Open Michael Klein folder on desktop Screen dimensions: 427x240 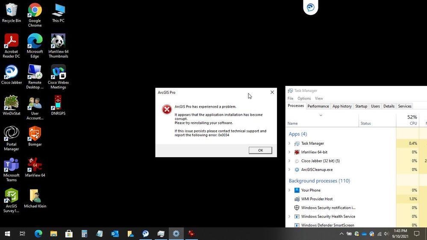35,199
